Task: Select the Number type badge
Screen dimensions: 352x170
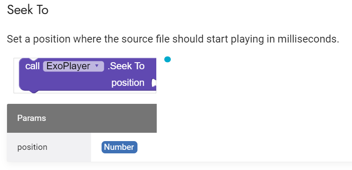Action: (x=120, y=147)
